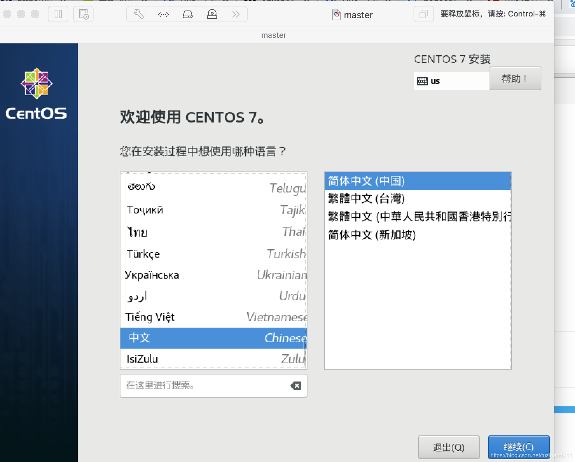Pause the virtual machine
Viewport: 575px width, 462px height.
(x=58, y=14)
